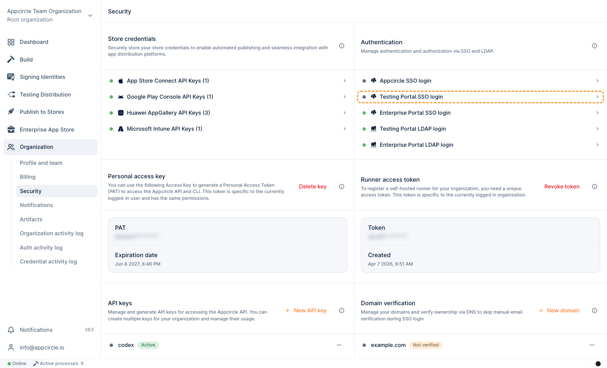
Task: Open the Testing Distribution icon
Action: coord(11,94)
